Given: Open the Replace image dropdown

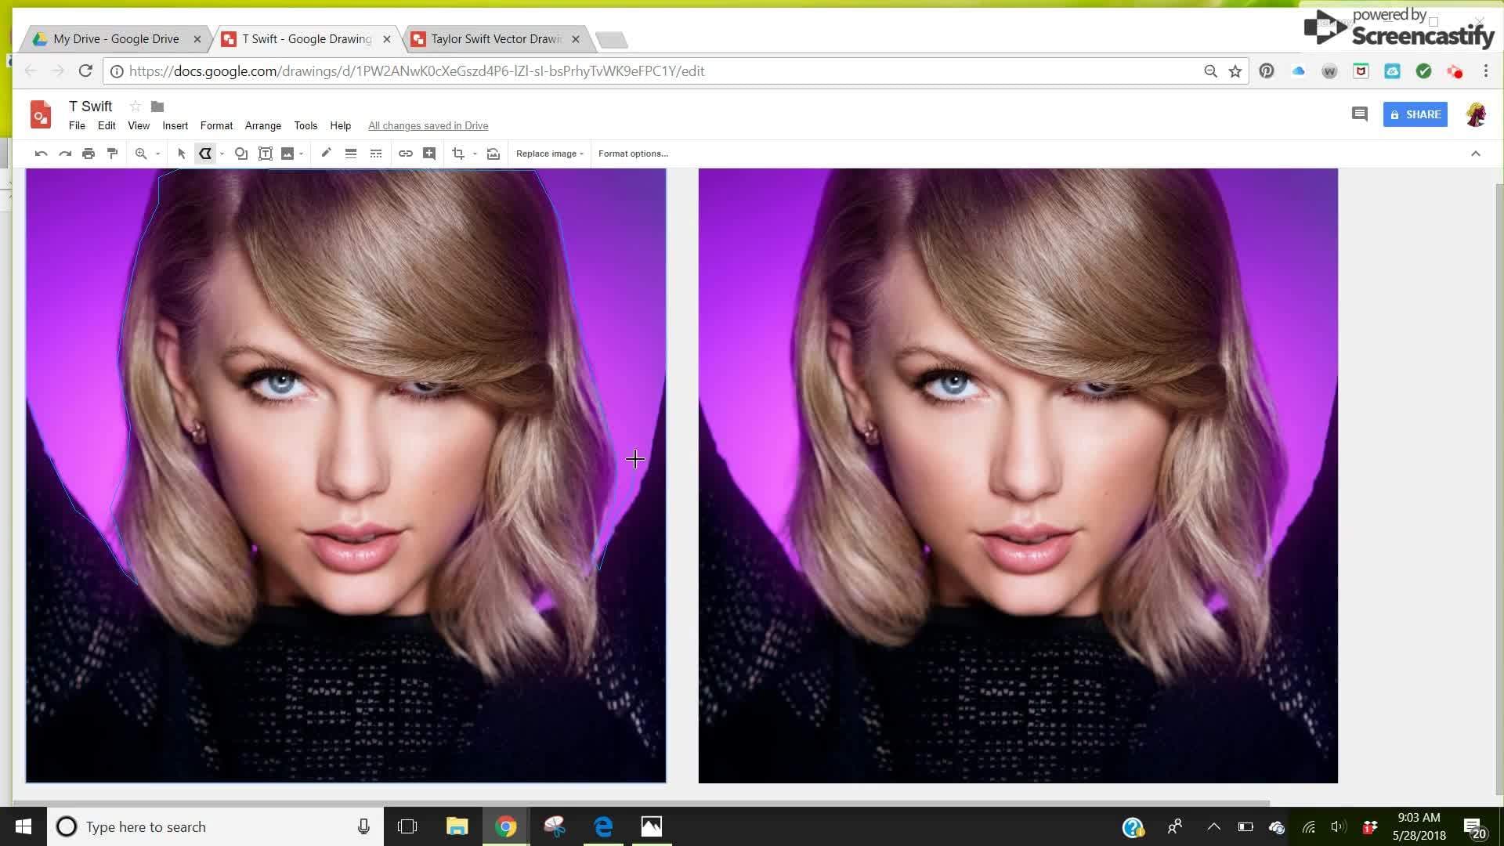Looking at the screenshot, I should point(549,153).
